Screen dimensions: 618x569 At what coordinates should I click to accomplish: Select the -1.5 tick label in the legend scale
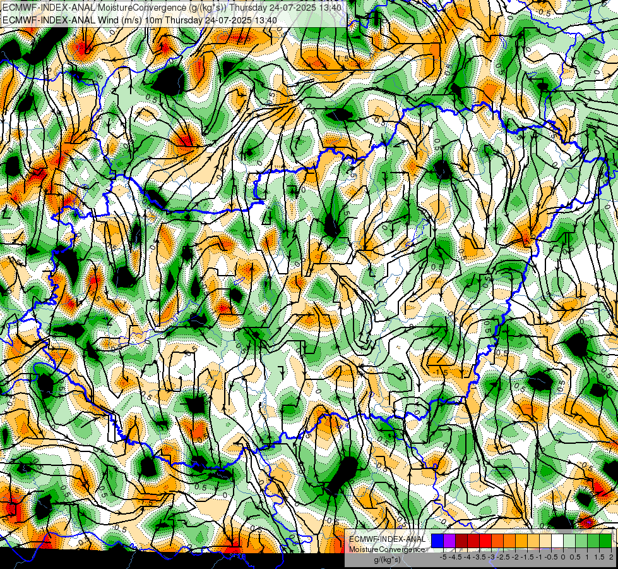coord(527,557)
